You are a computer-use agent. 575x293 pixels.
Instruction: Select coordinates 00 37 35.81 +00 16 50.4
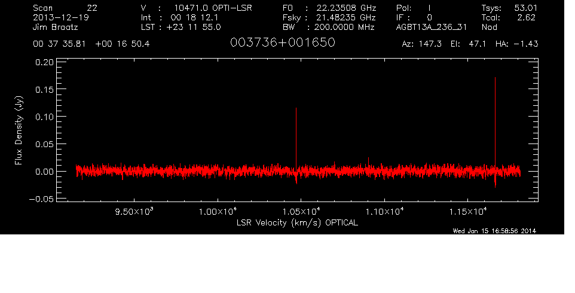point(91,44)
